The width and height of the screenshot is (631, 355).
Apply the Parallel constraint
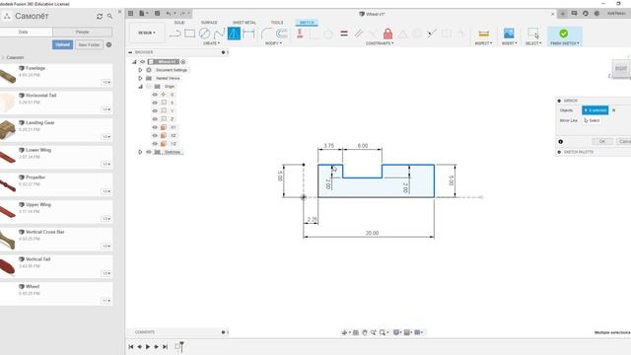pos(358,34)
